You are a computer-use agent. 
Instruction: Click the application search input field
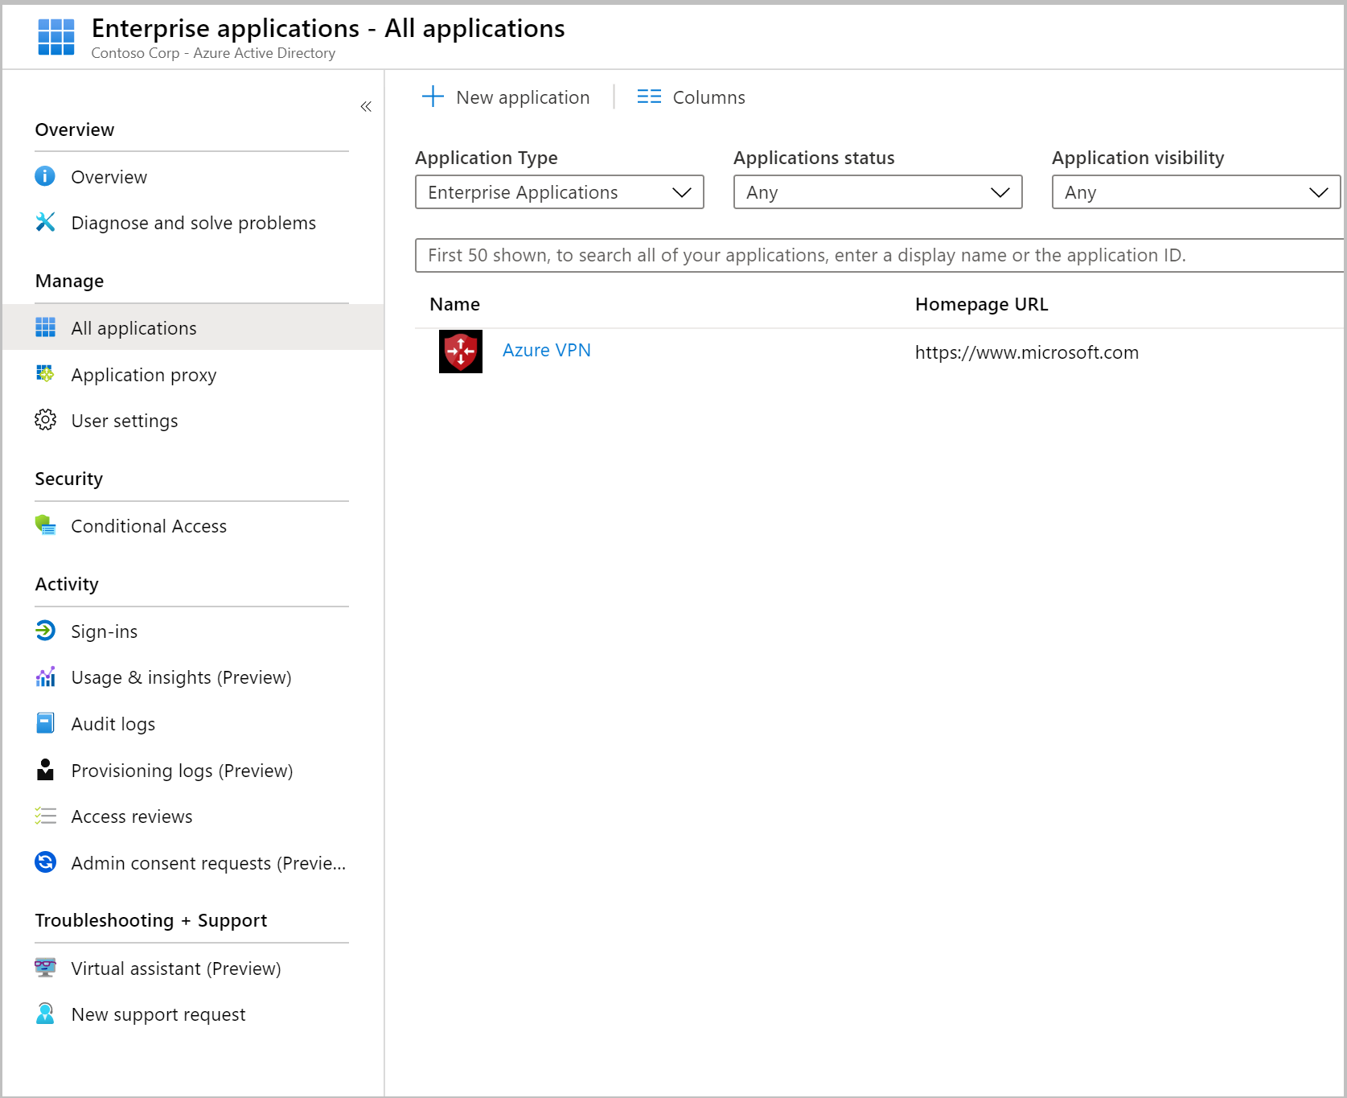tap(878, 255)
